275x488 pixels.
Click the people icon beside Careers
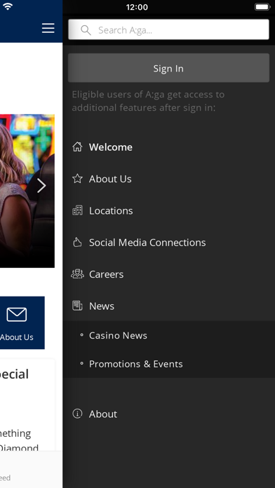77,274
